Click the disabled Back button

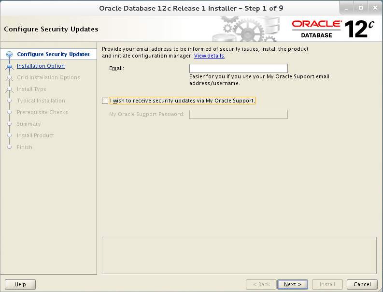(x=261, y=284)
